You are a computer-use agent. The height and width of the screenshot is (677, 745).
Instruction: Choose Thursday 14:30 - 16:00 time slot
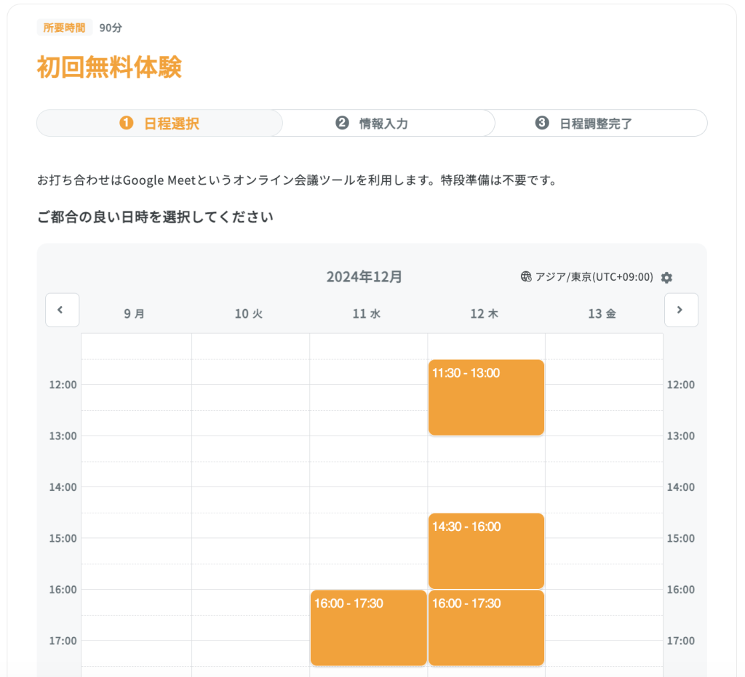[x=486, y=550]
